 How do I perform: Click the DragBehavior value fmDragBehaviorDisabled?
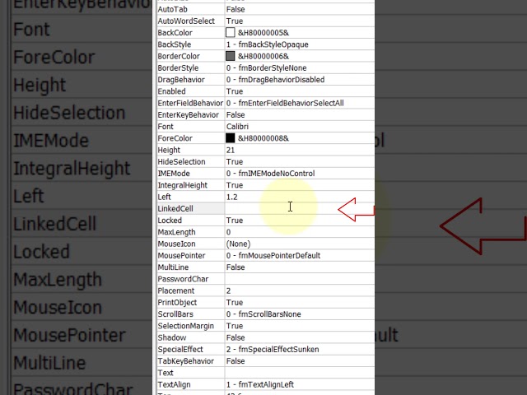[x=275, y=80]
